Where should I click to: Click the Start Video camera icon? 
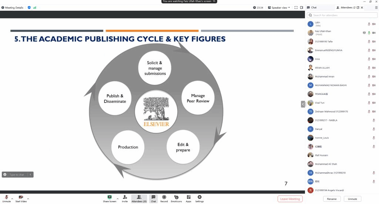tap(21, 197)
